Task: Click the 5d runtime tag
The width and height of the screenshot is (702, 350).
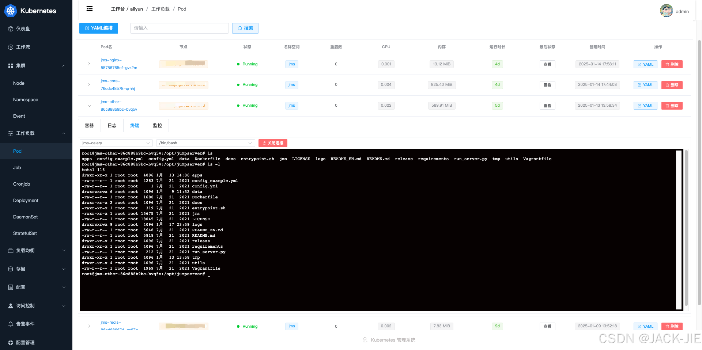Action: [497, 106]
